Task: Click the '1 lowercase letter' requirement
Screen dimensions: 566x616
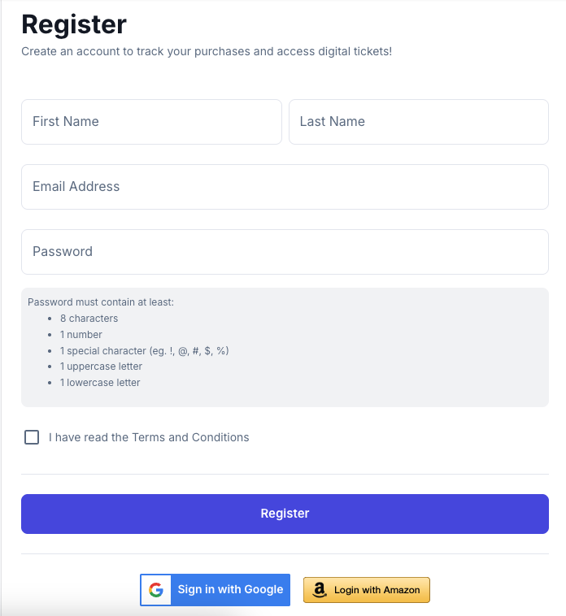Action: point(100,383)
